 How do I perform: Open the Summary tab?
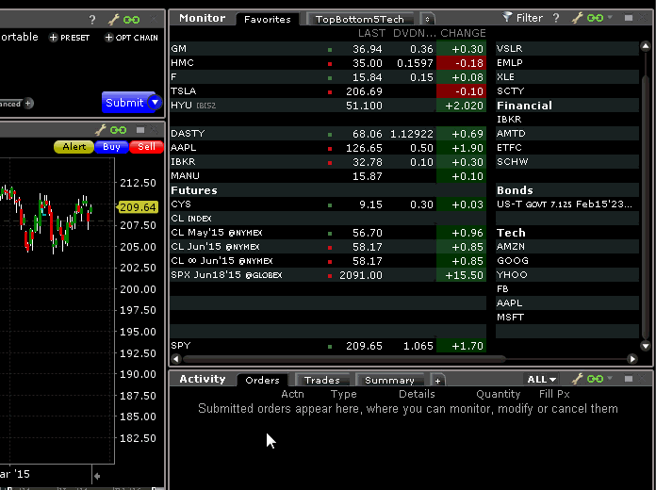point(389,380)
